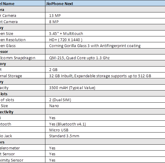Click the '3500 mAH (Typical Value)' cell

point(72,88)
